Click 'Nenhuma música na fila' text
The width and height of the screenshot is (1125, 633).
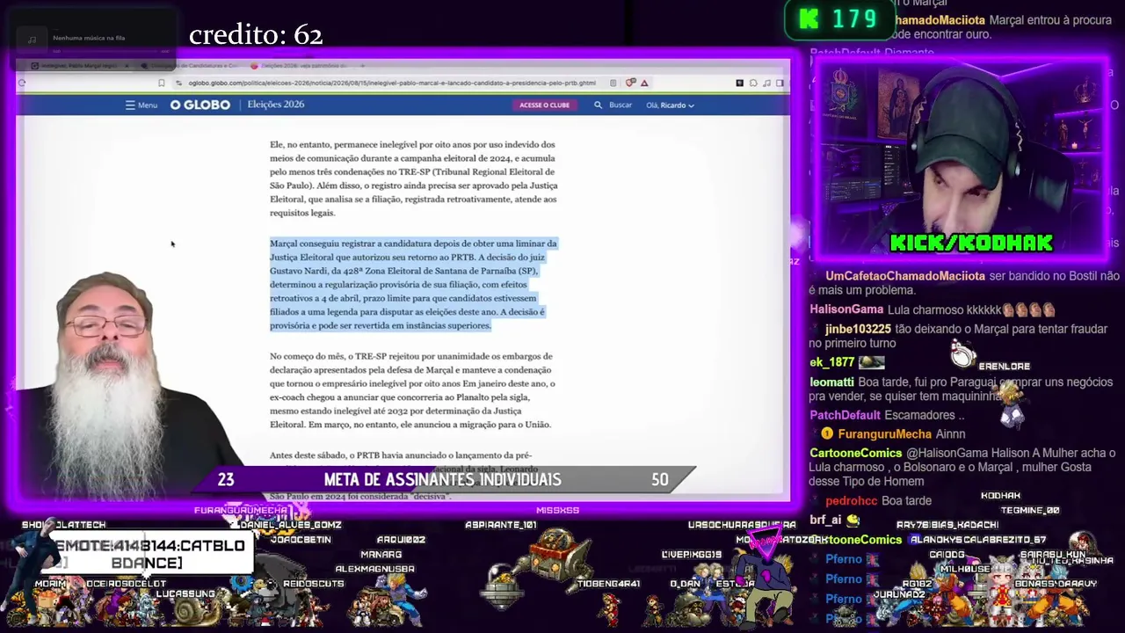pos(89,38)
